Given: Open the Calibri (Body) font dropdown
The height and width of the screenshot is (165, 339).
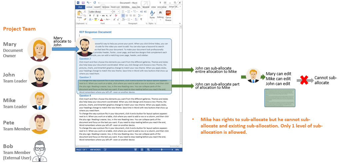Looking at the screenshot, I should pyautogui.click(x=111, y=12).
